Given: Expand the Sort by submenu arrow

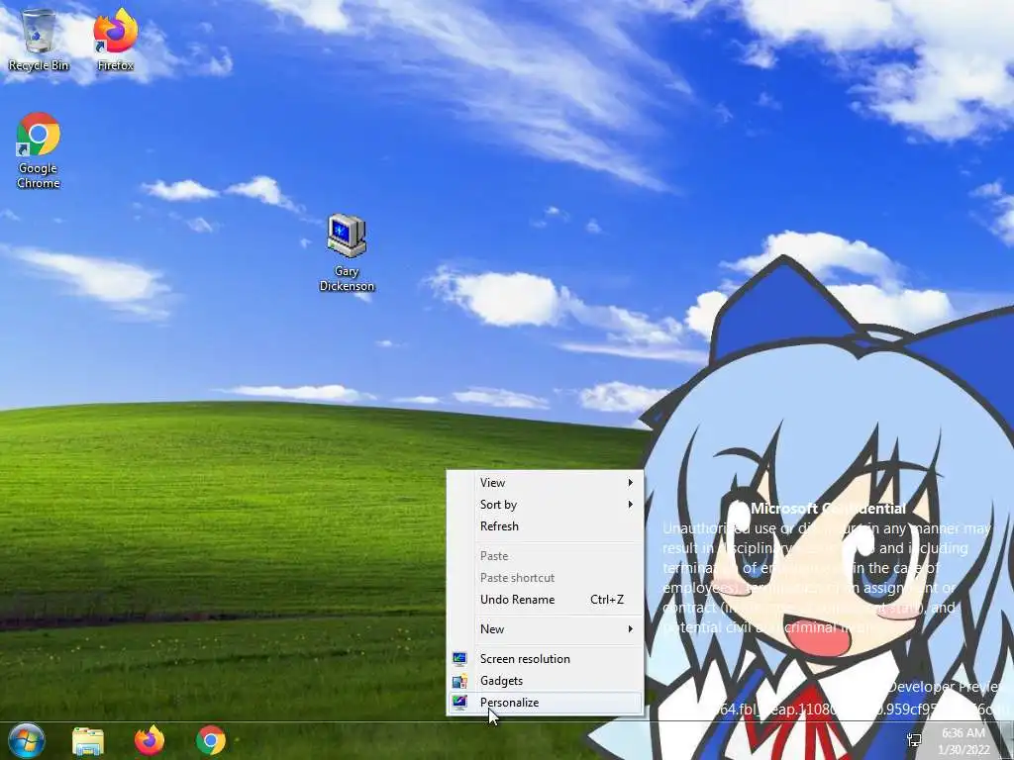Looking at the screenshot, I should (x=630, y=505).
